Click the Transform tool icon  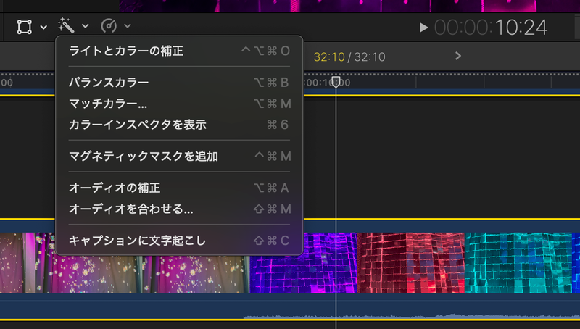coord(25,27)
